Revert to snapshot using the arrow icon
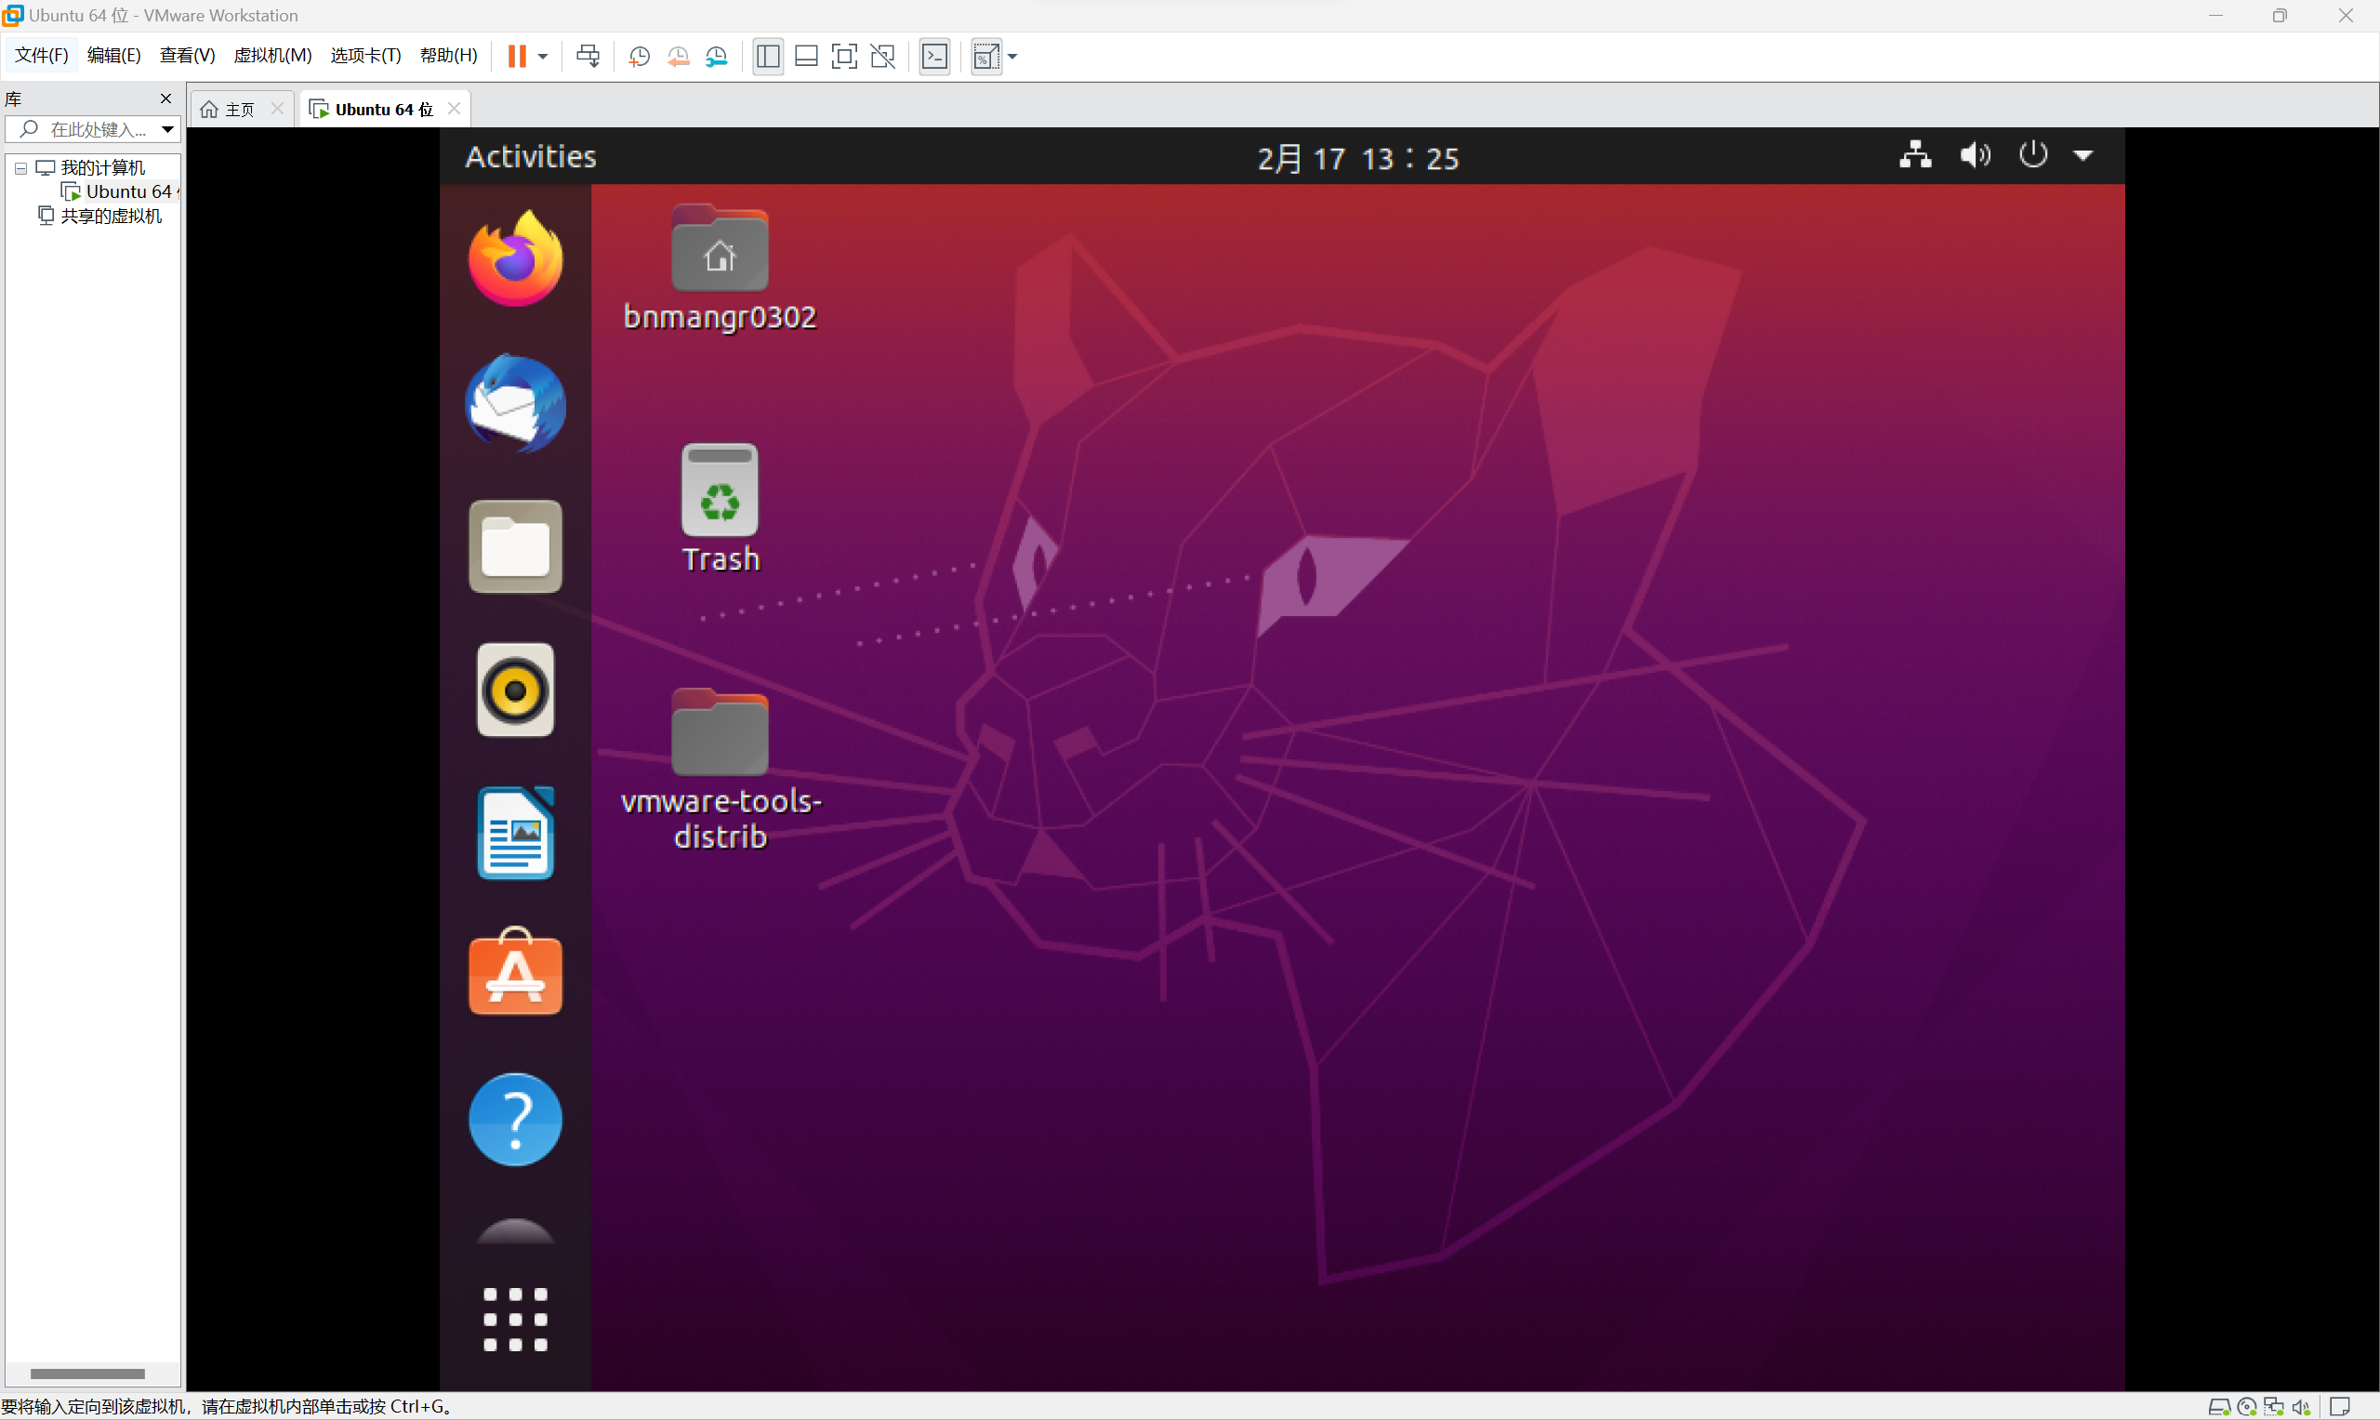The height and width of the screenshot is (1420, 2380). pos(679,57)
